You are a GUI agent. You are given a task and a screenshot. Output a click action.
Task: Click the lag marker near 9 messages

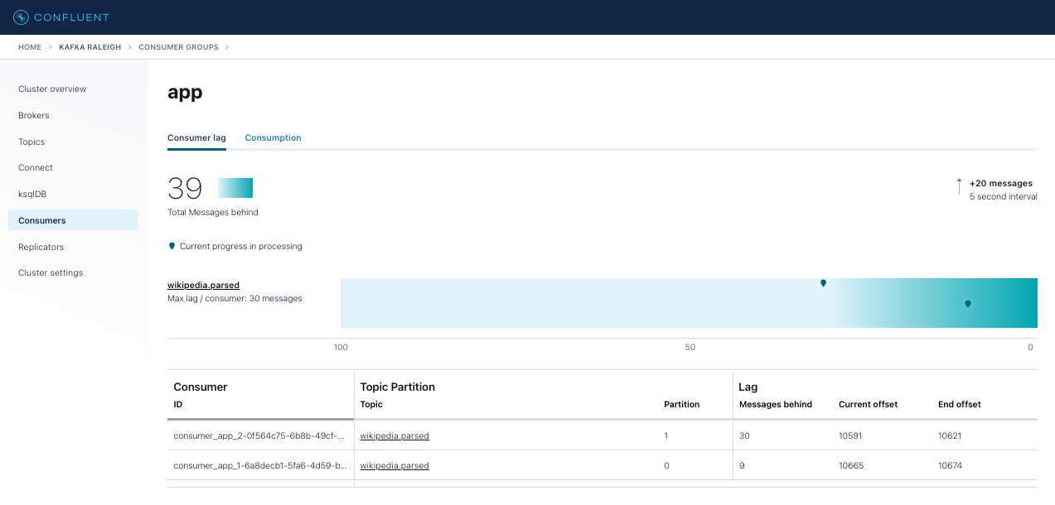(x=967, y=304)
